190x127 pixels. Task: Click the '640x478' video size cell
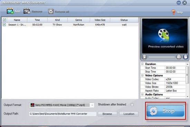[x=100, y=25]
